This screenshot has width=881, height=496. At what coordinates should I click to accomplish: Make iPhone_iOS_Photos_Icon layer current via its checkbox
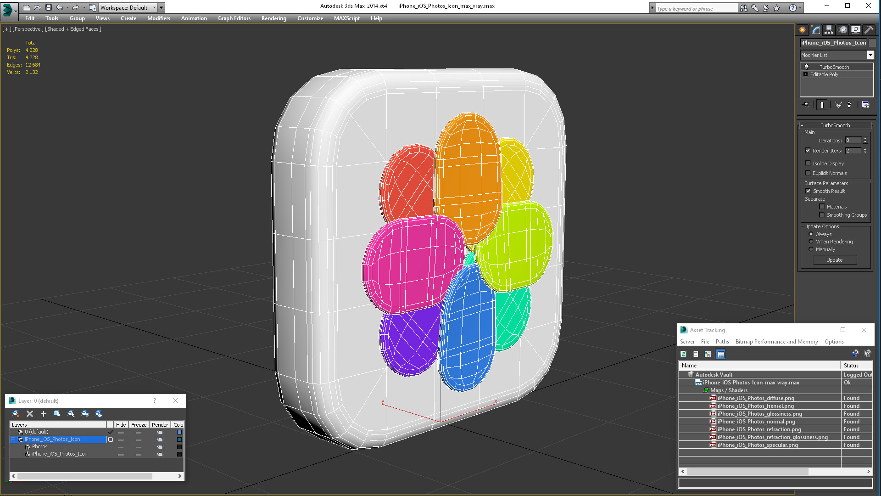(110, 440)
